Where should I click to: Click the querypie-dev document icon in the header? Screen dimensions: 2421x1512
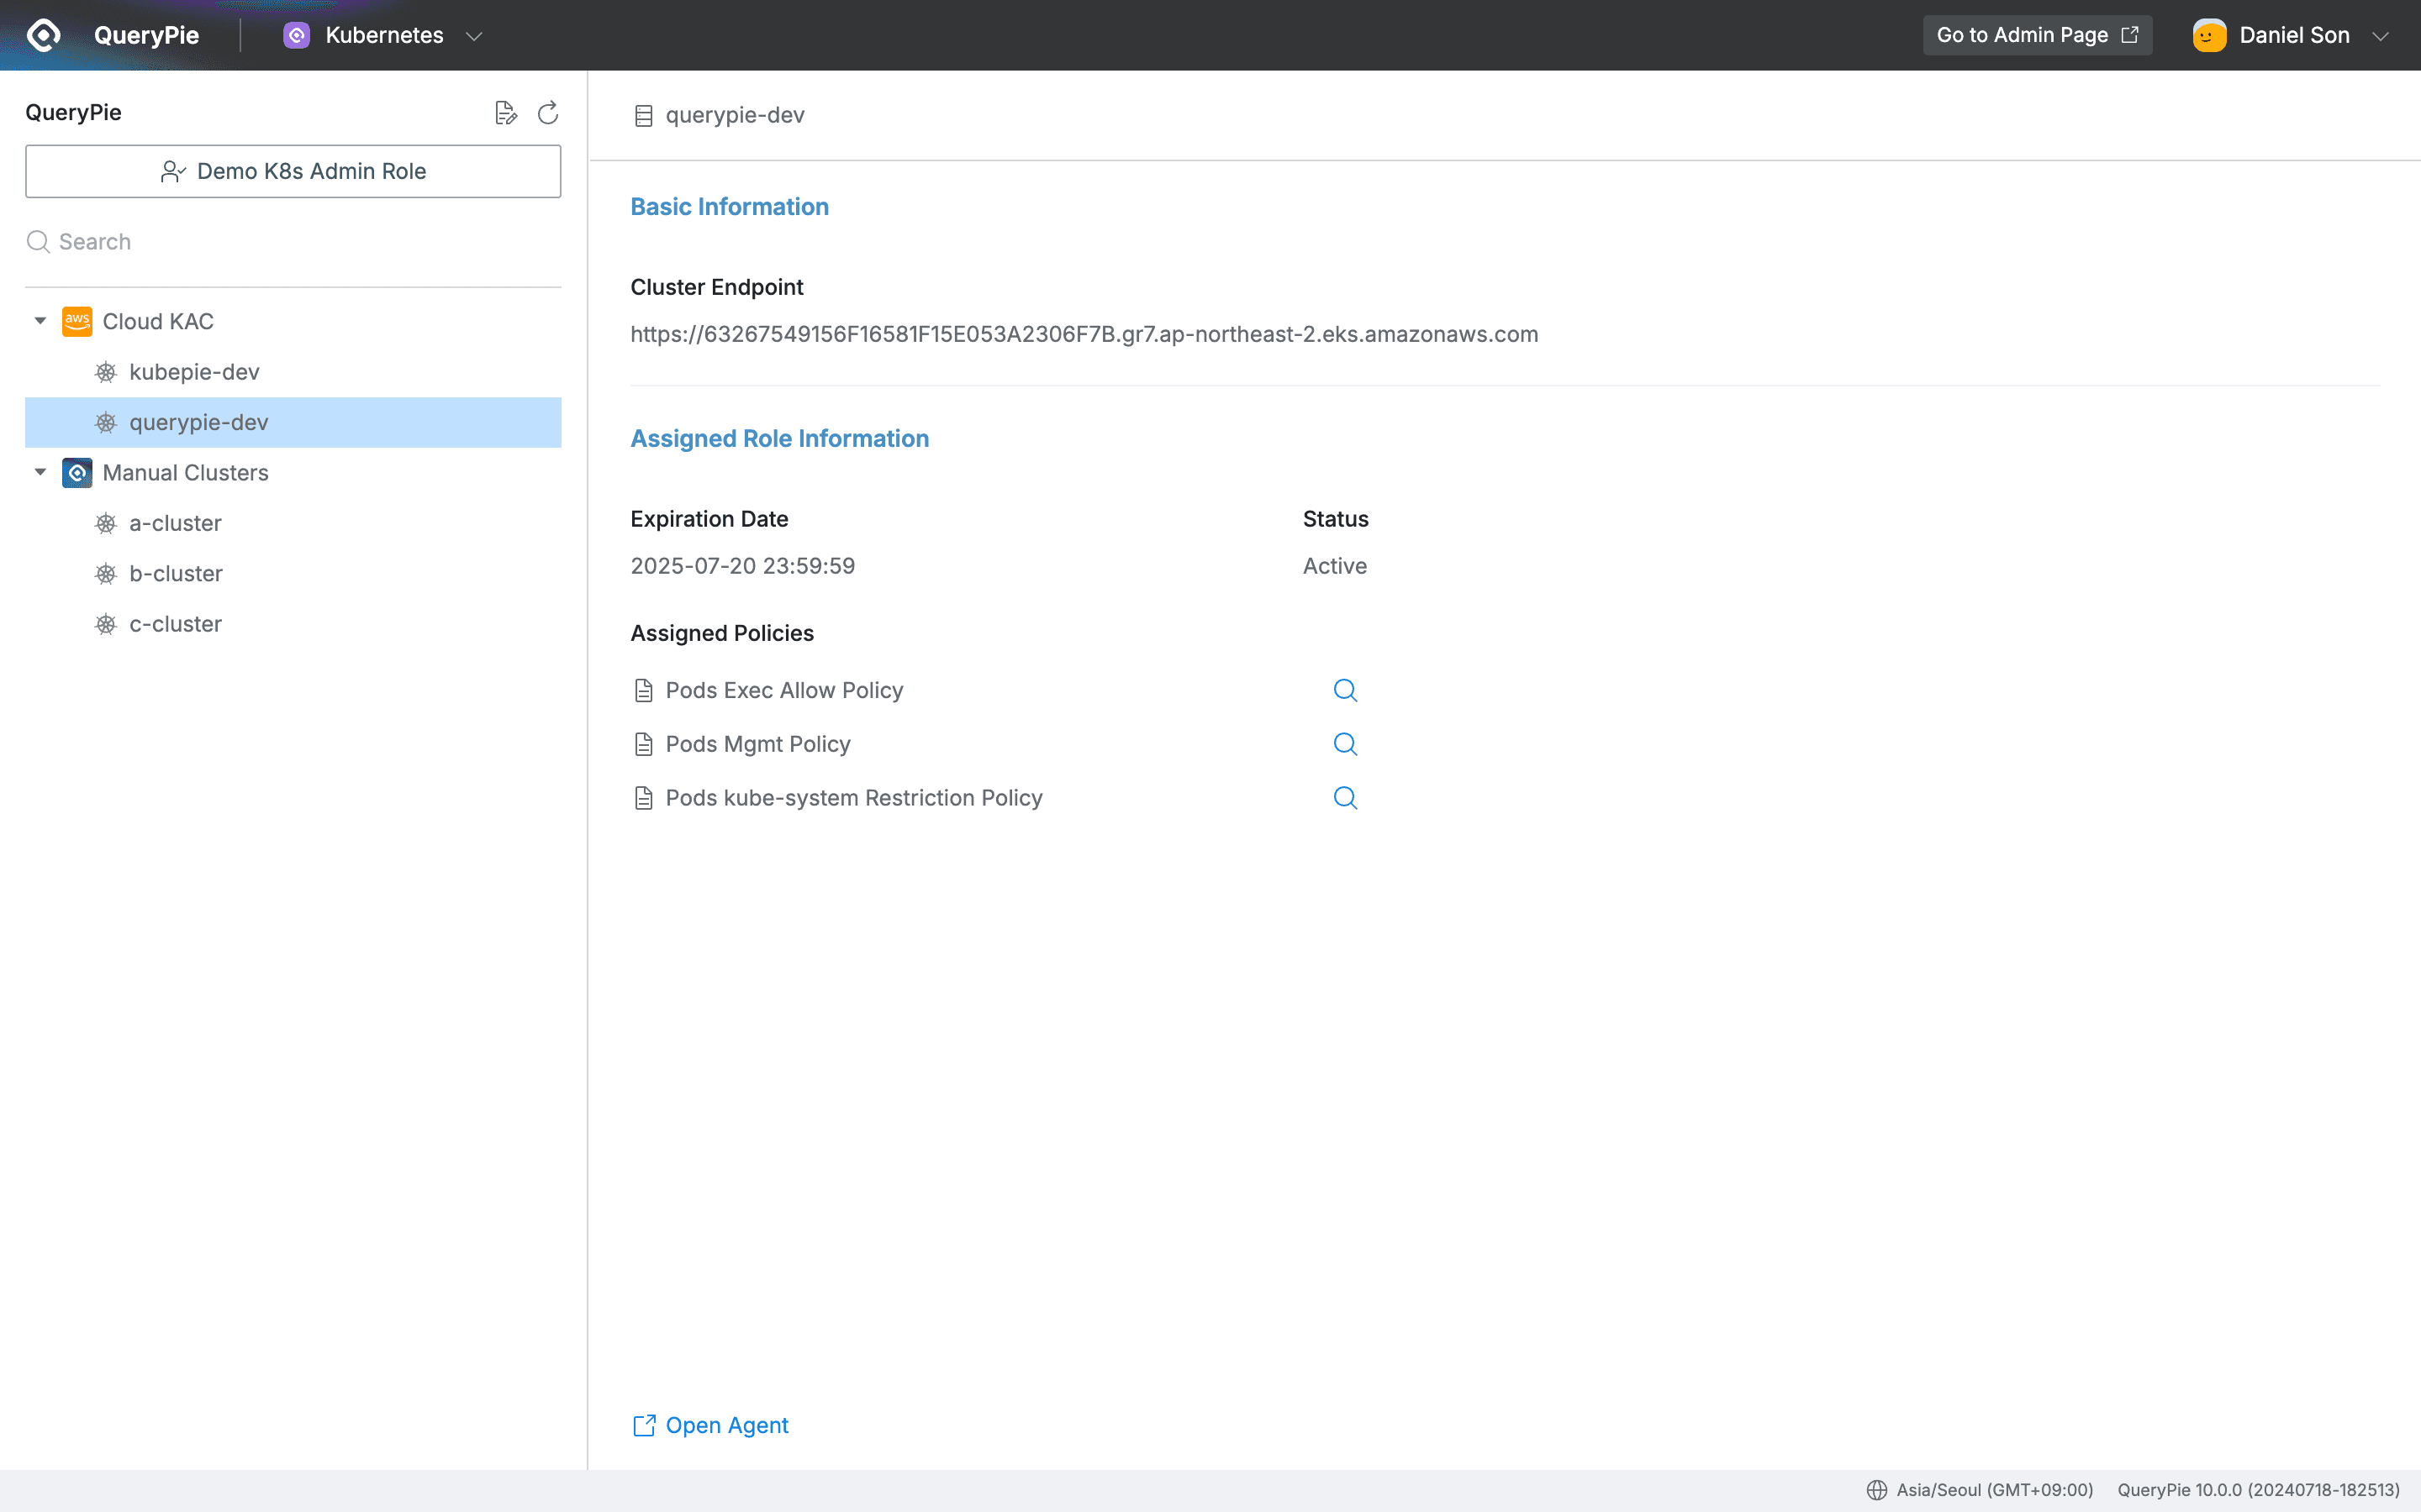pyautogui.click(x=643, y=115)
